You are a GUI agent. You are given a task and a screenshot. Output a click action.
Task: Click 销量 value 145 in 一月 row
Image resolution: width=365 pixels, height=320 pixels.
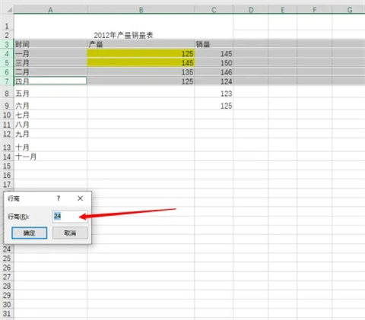pyautogui.click(x=214, y=53)
